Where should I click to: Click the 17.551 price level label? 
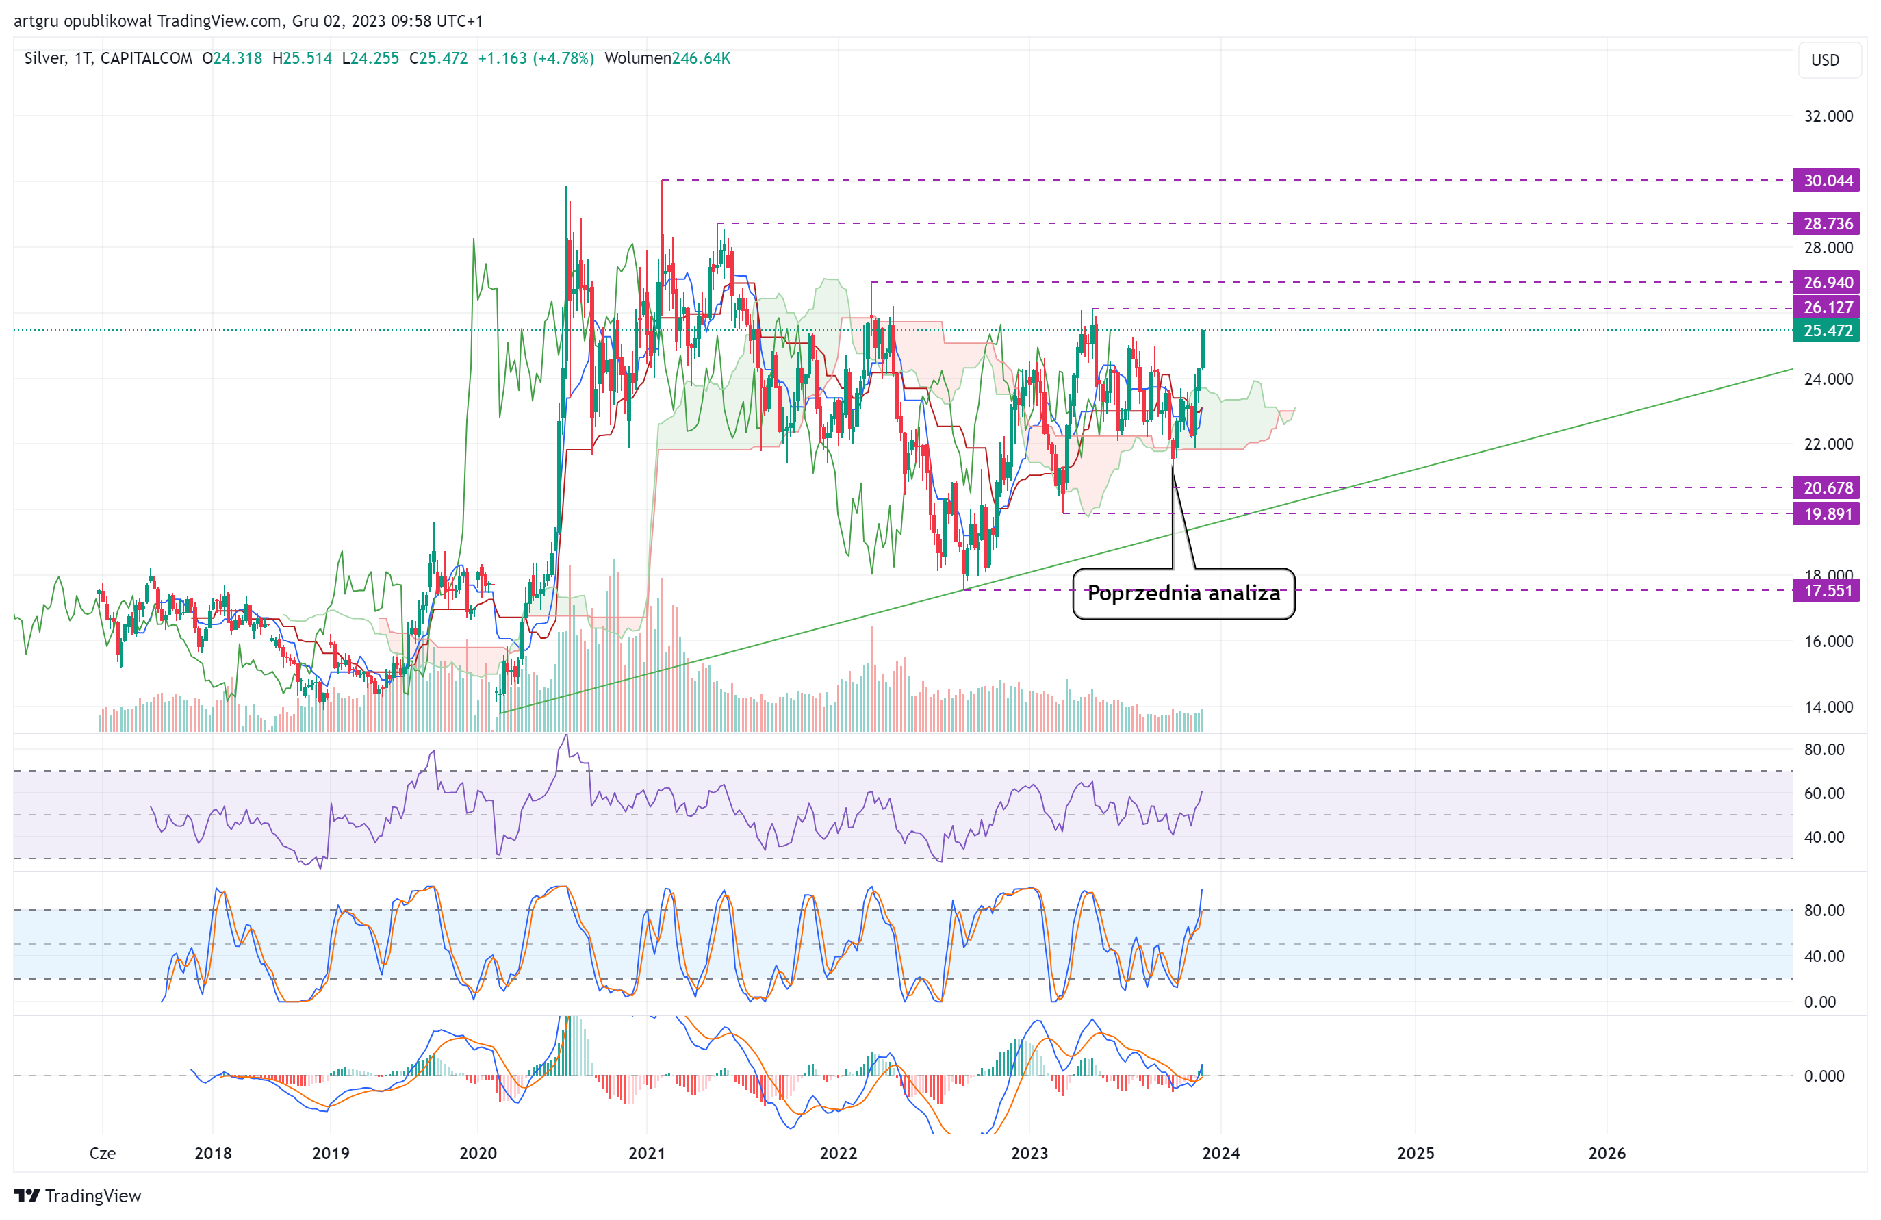tap(1826, 591)
